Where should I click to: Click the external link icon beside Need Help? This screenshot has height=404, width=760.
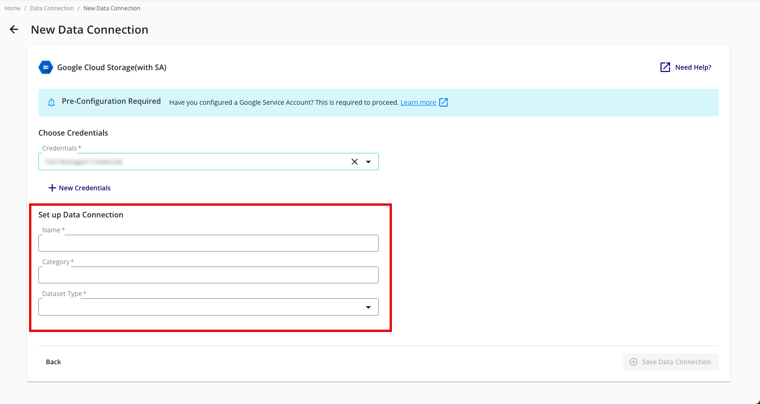click(665, 67)
